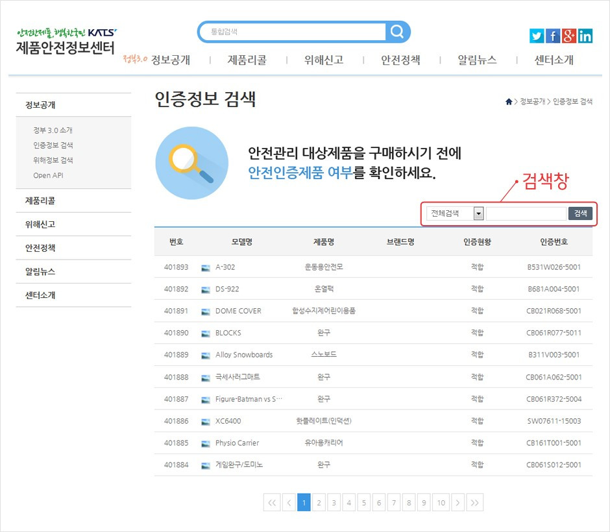Click certification number B531W026-5001
Viewport: 610px width, 532px height.
[x=554, y=267]
